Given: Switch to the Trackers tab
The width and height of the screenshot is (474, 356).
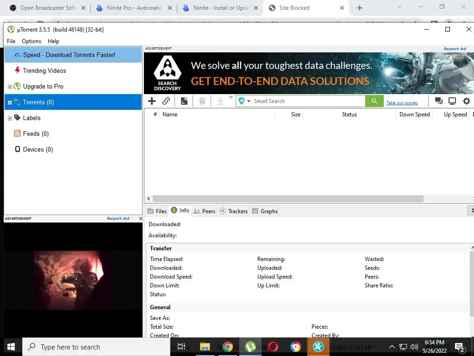Looking at the screenshot, I should pyautogui.click(x=233, y=211).
